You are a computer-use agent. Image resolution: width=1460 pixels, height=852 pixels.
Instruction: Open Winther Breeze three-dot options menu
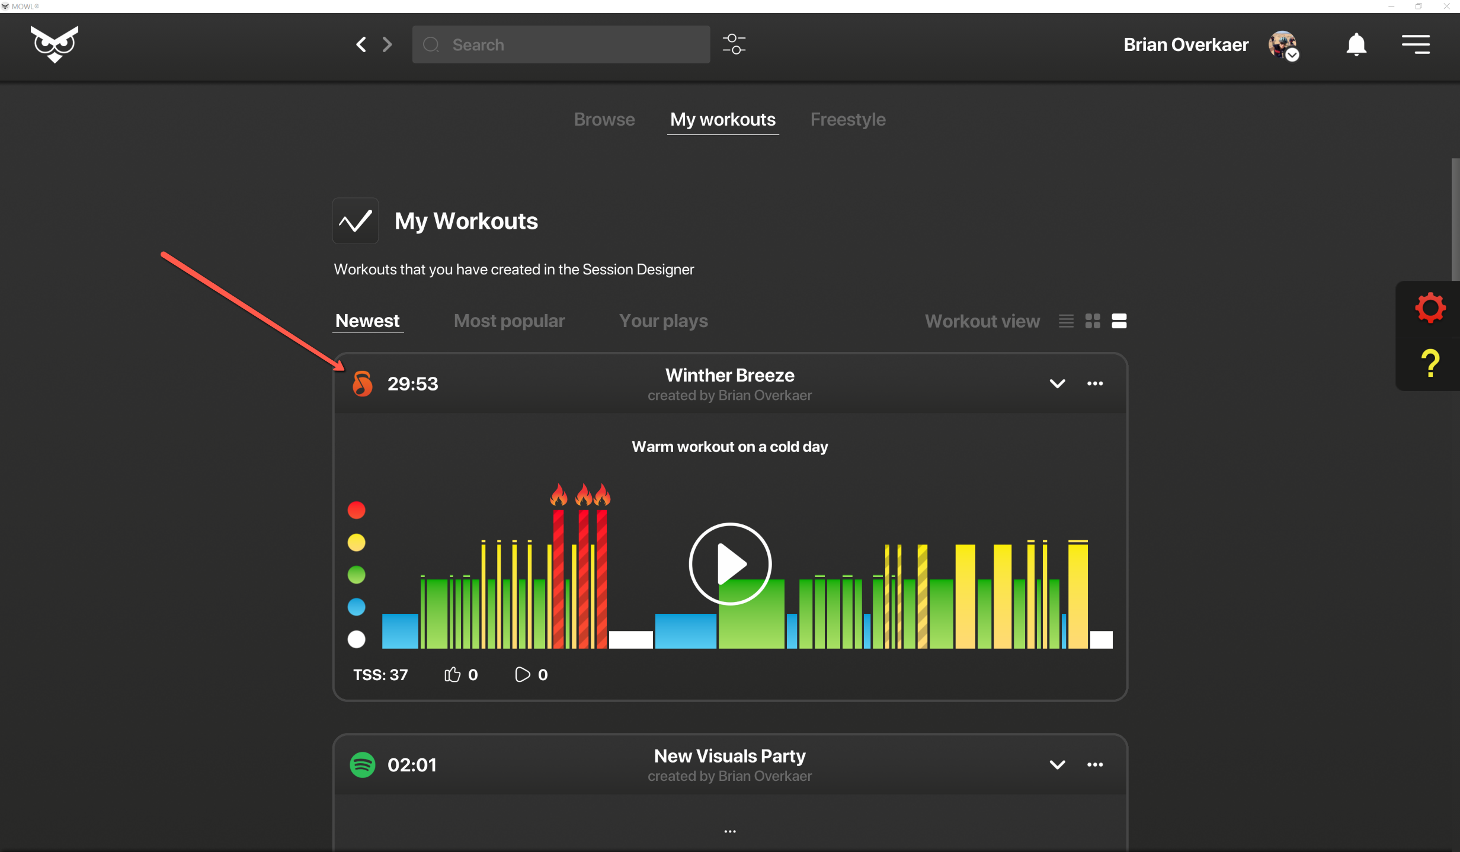tap(1094, 383)
